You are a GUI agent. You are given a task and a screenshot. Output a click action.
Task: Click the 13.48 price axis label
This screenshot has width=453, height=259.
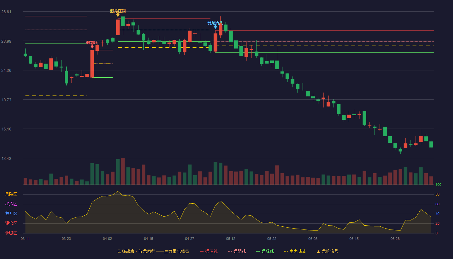click(x=6, y=159)
